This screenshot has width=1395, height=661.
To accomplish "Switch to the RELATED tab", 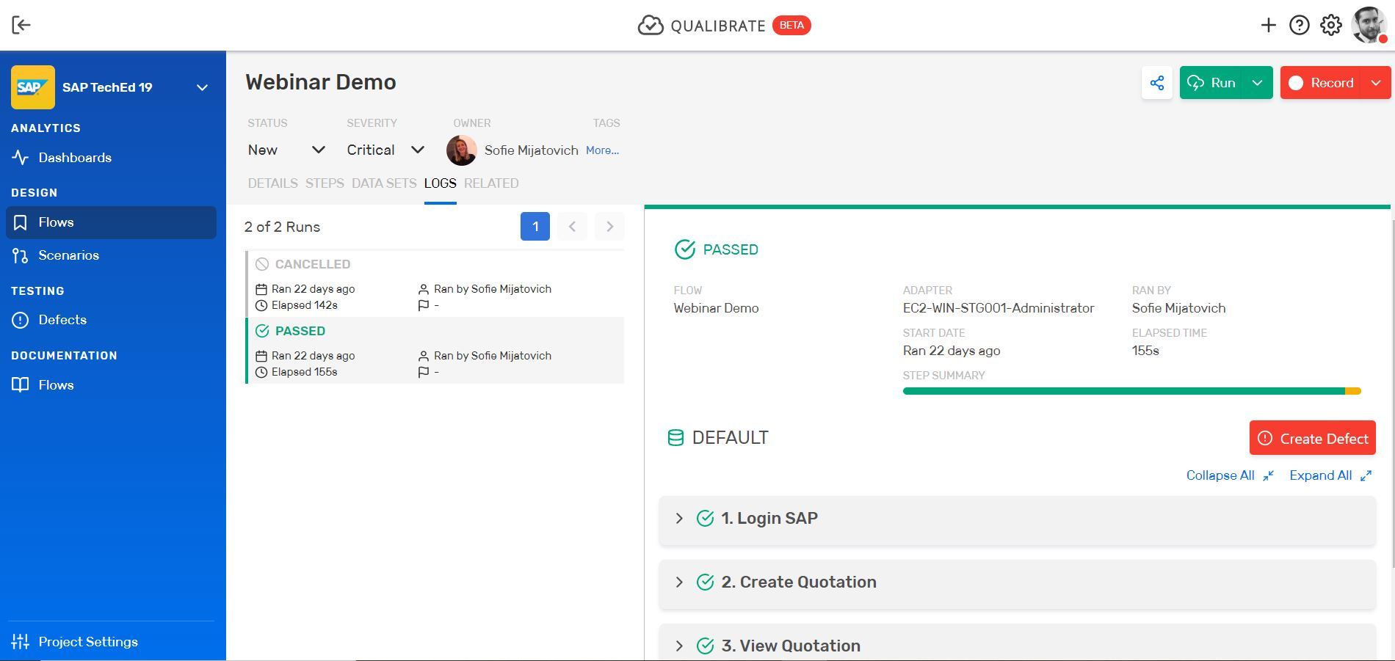I will (490, 183).
